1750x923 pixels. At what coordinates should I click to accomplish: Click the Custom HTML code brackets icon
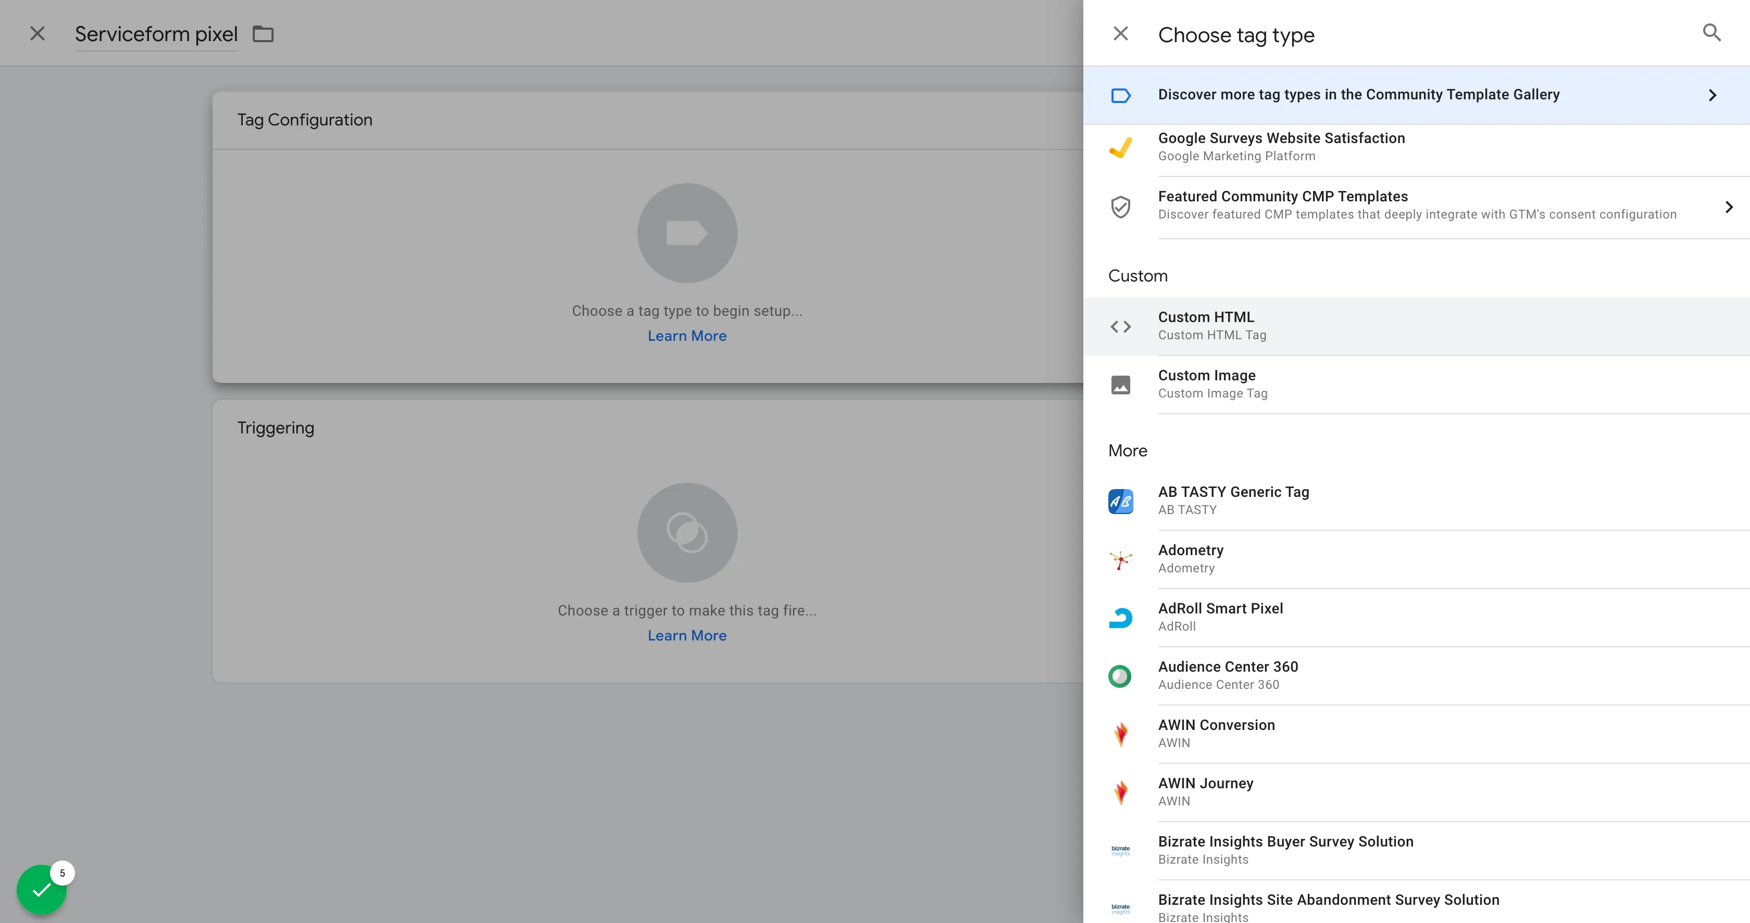(x=1120, y=326)
